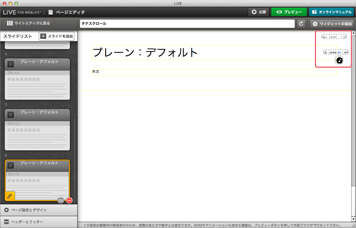Click the プレーン：デフォルト heading on canvas
Screen dimensions: 356x228
(x=214, y=53)
